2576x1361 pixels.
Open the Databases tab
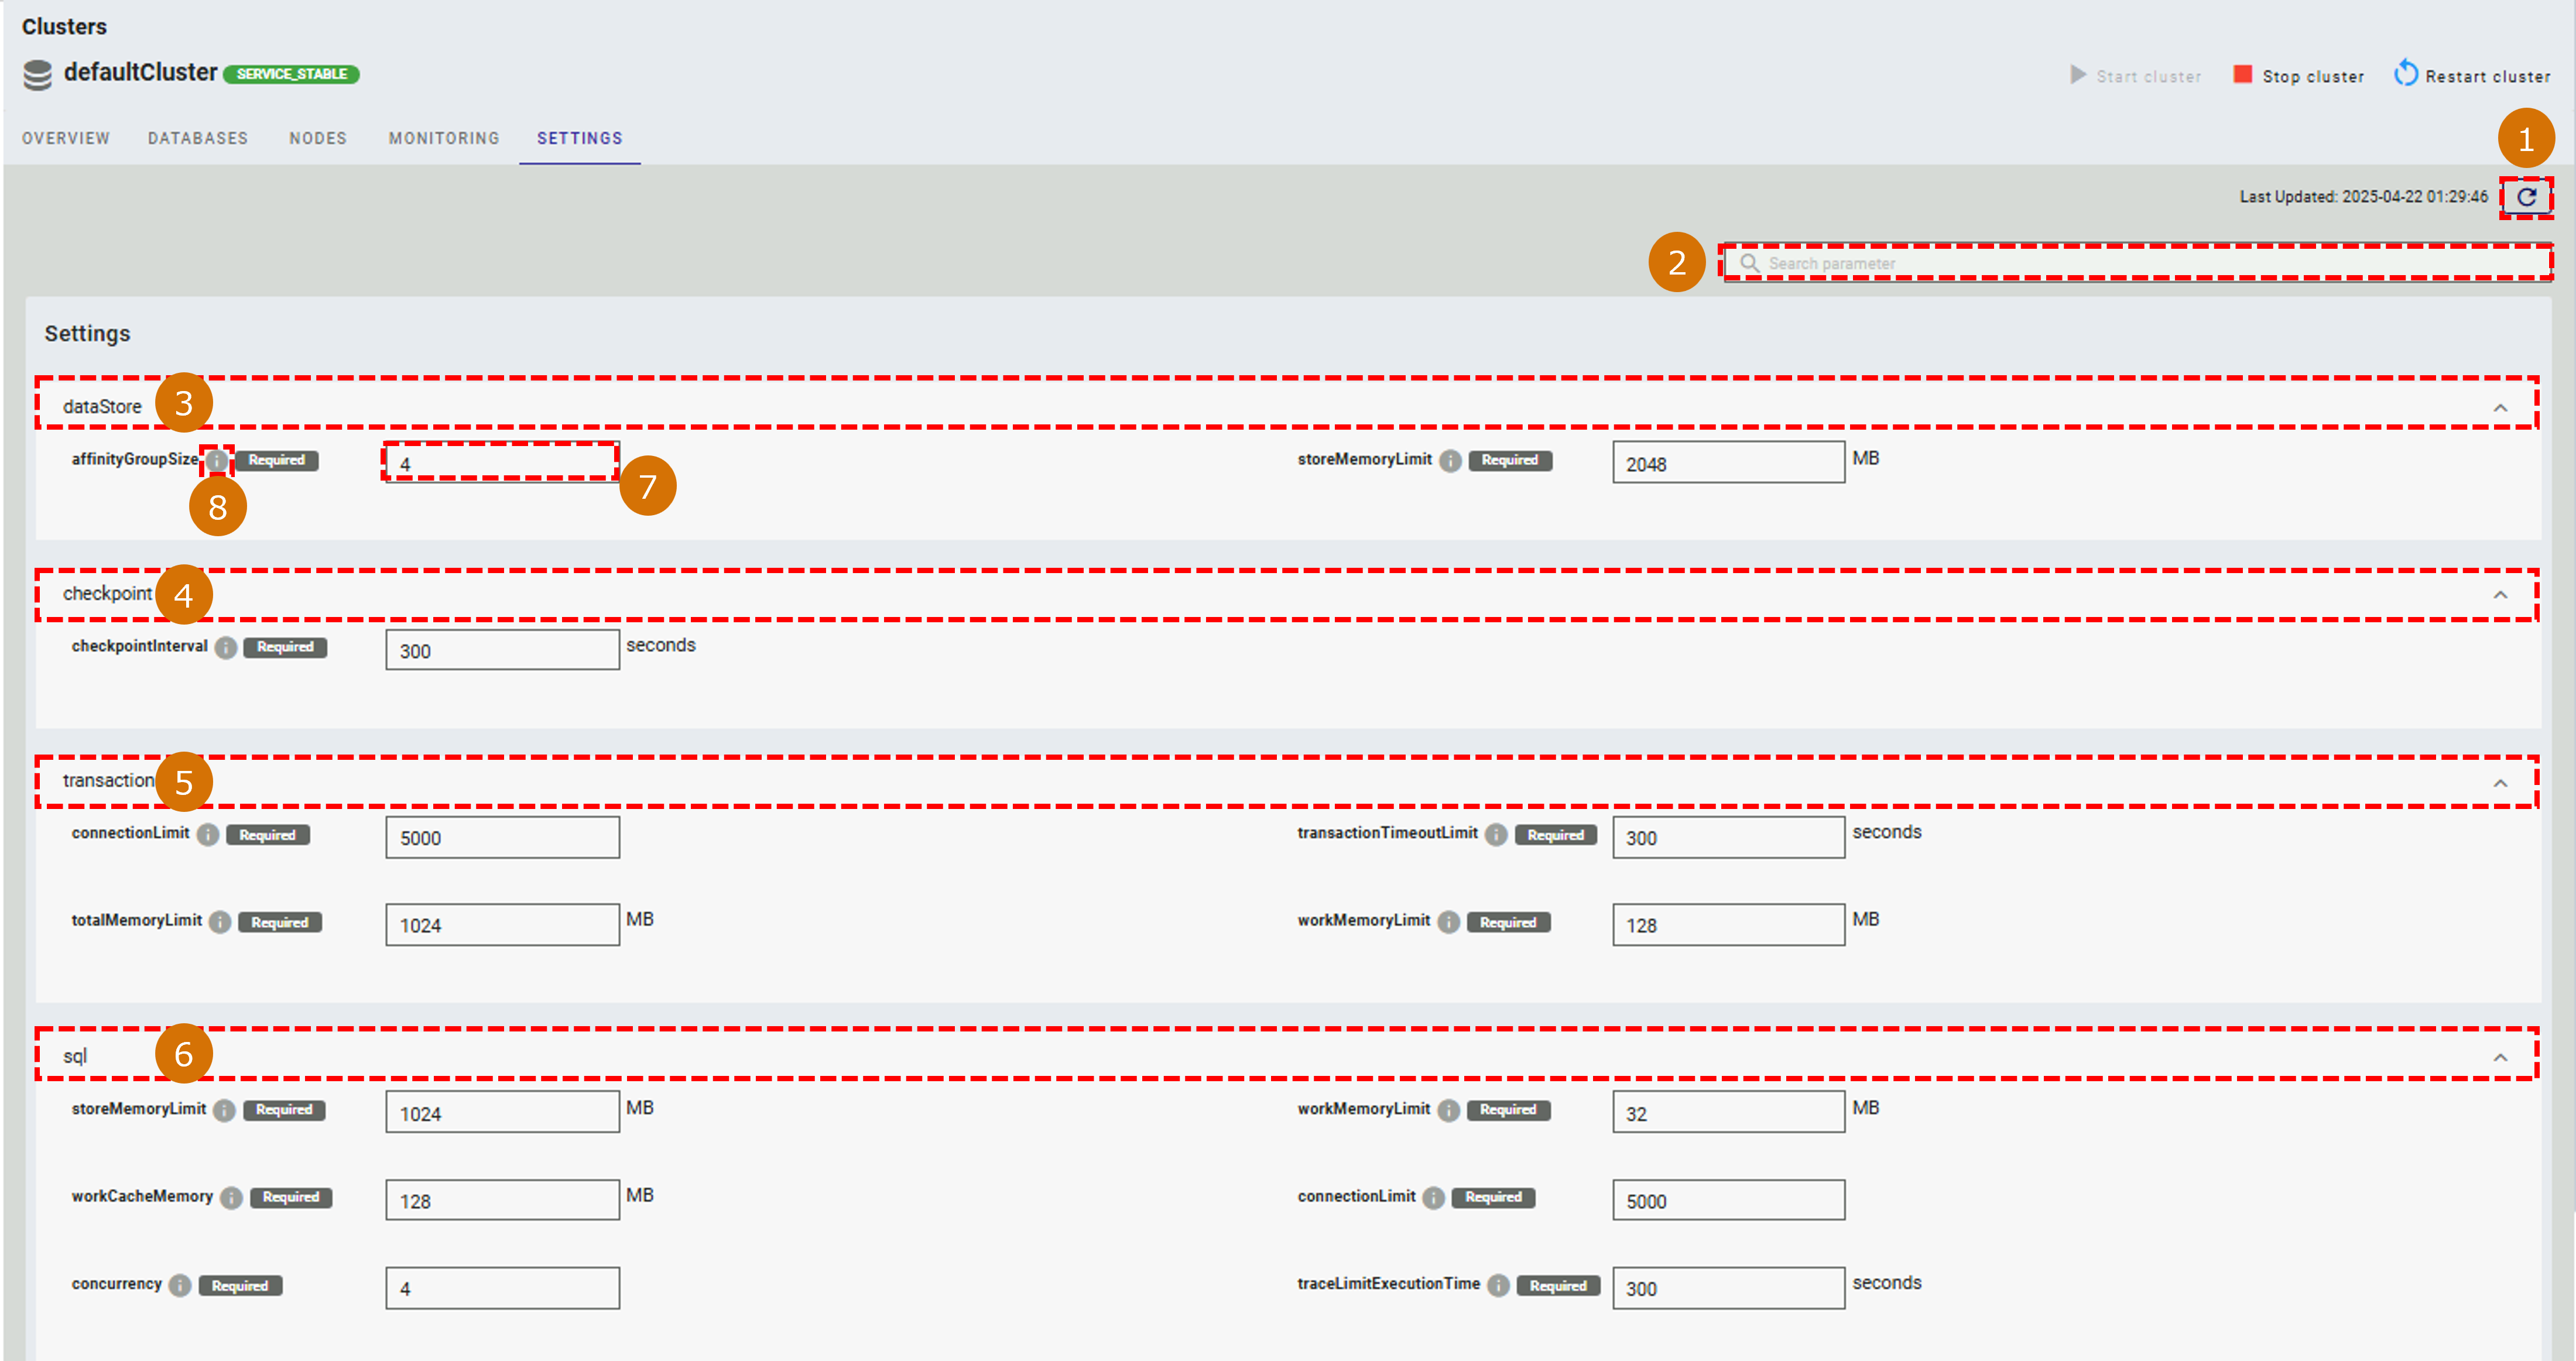tap(198, 138)
